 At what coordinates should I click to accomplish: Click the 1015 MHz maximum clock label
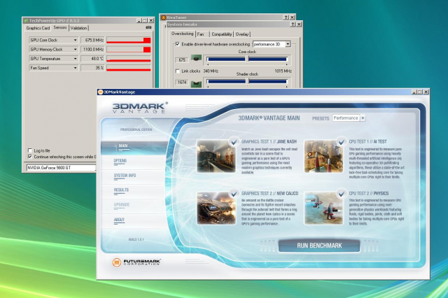283,71
